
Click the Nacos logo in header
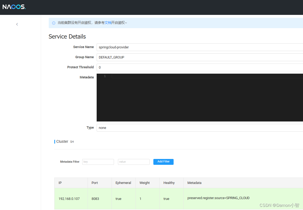[x=14, y=7]
